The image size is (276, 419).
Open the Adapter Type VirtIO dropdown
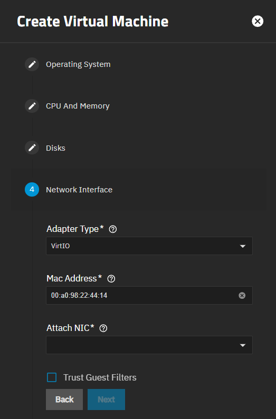[149, 246]
